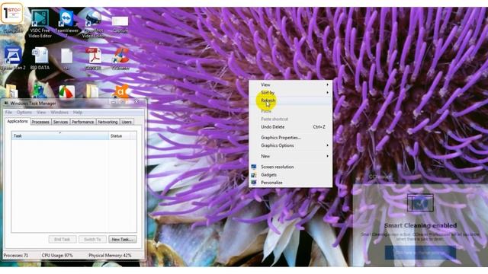Choose Refresh from the context menu
The height and width of the screenshot is (274, 488).
[291, 100]
